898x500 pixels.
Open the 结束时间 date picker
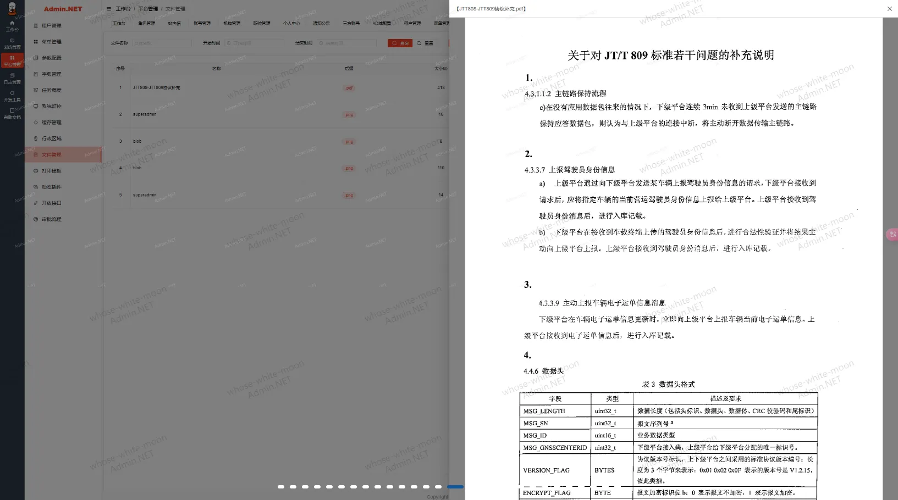(346, 43)
